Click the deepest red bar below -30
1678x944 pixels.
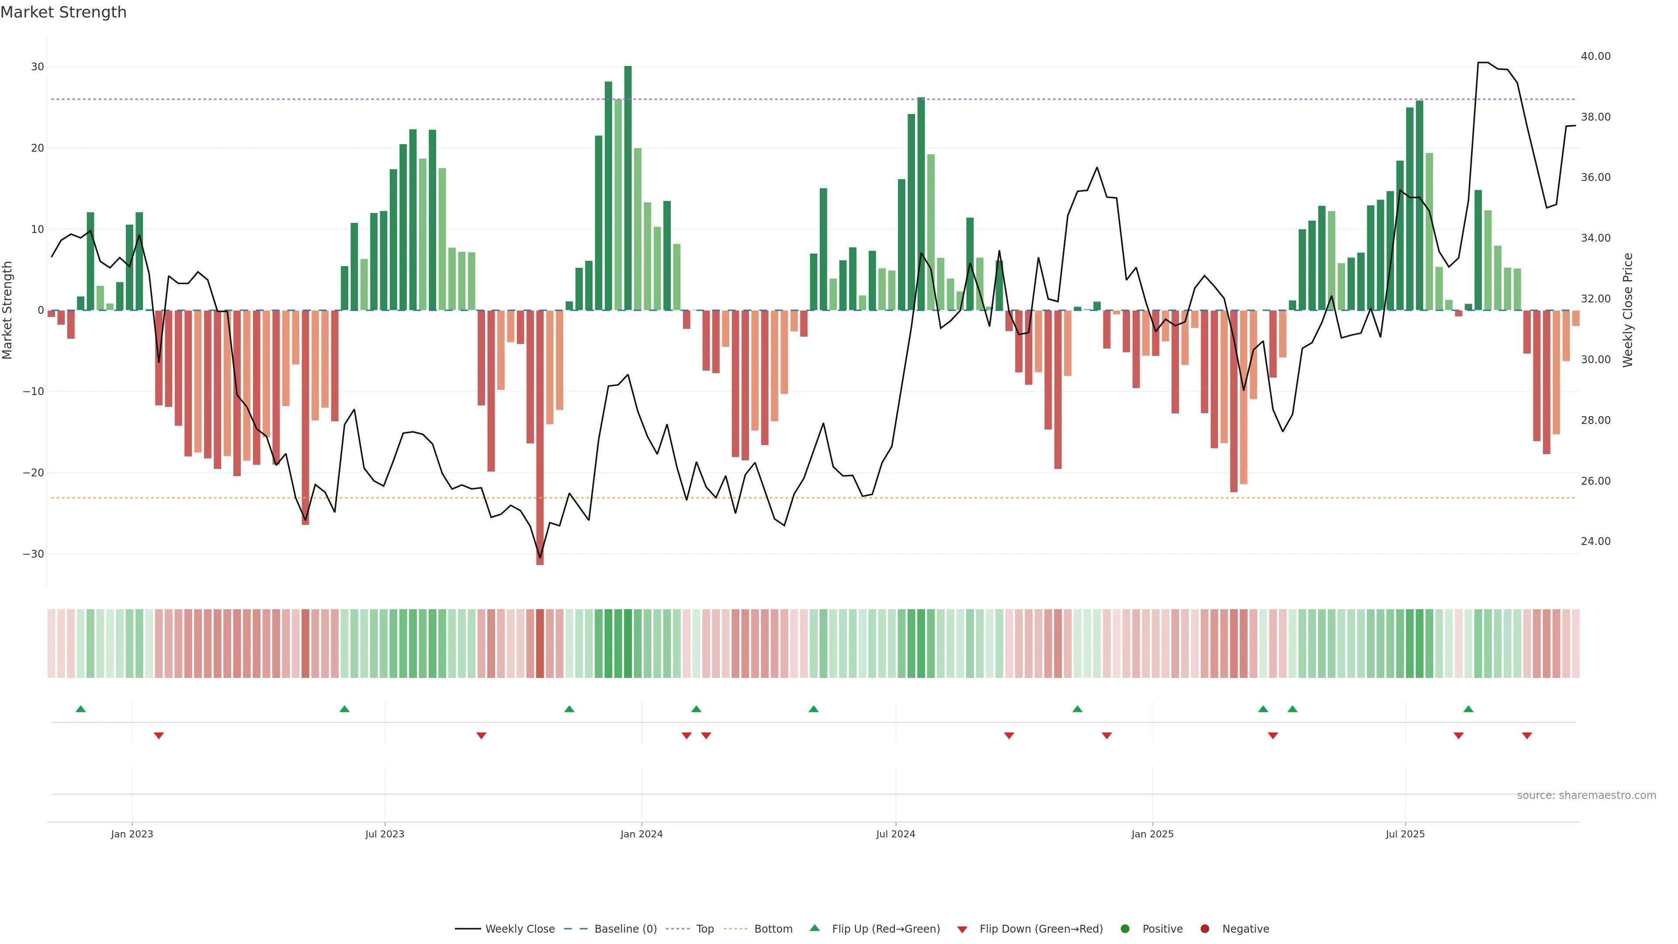pos(540,437)
